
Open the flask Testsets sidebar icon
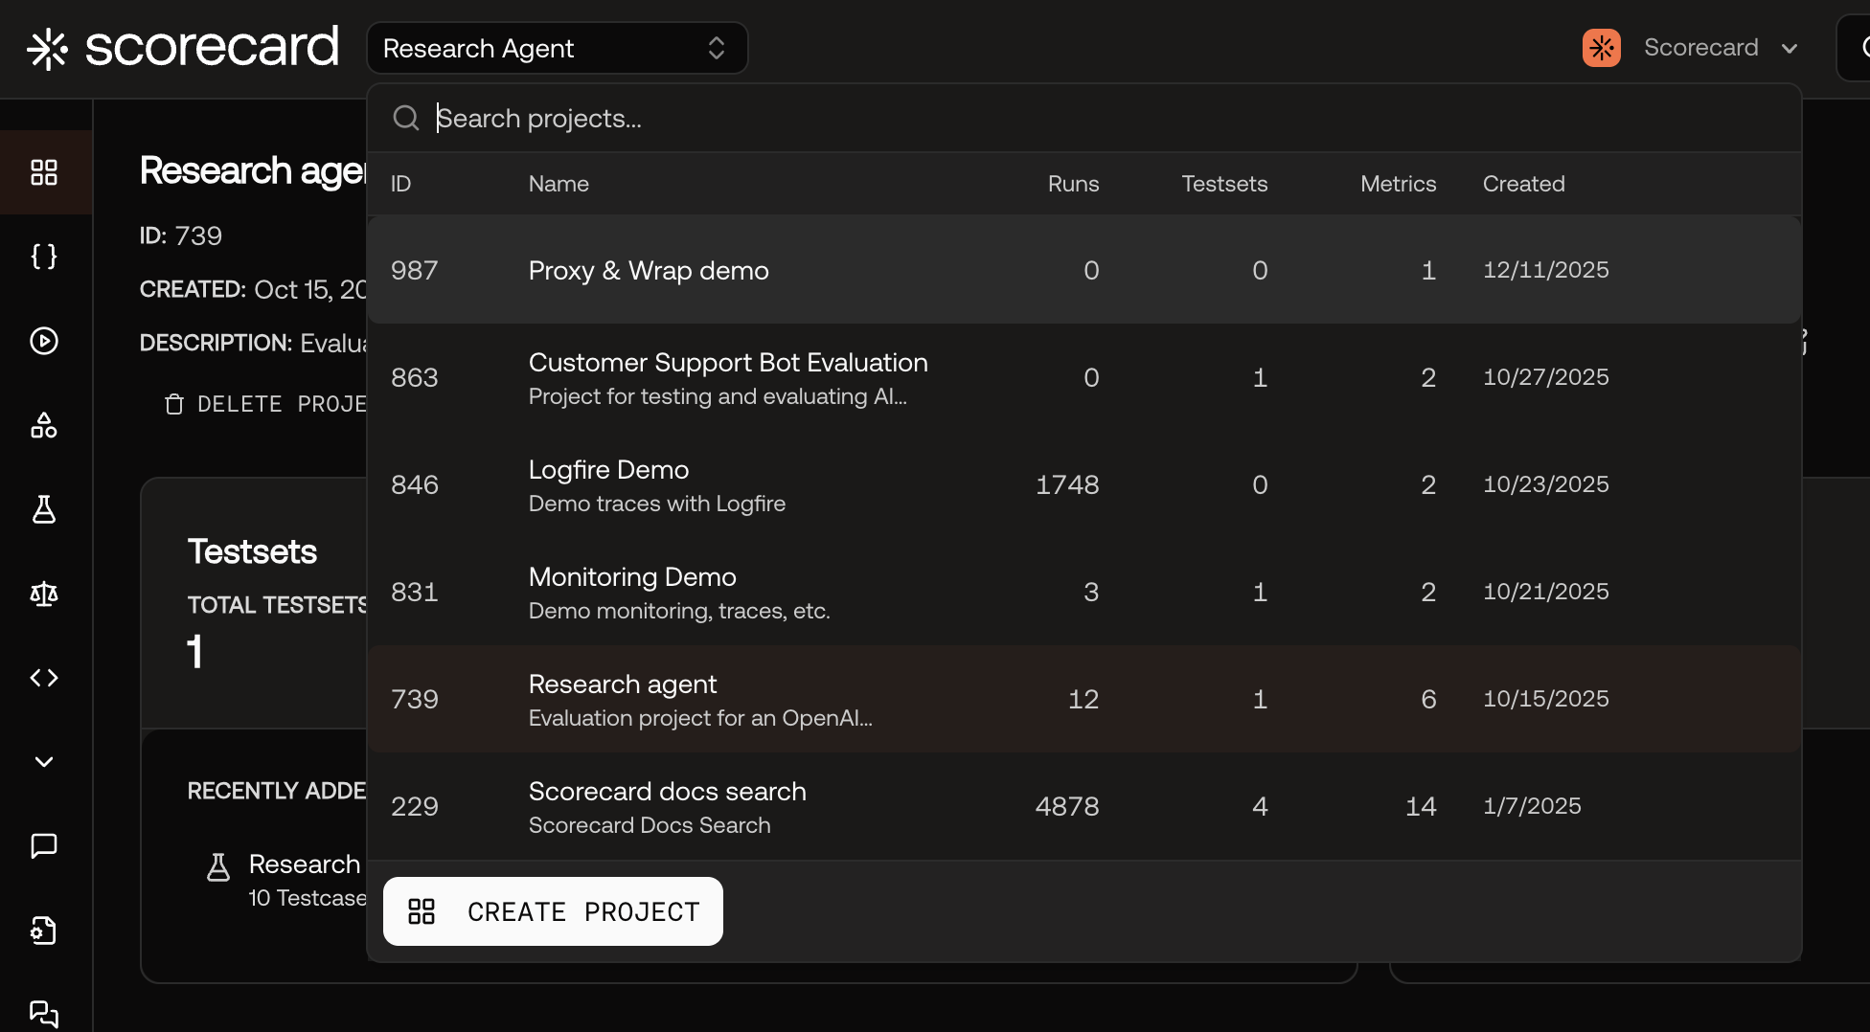point(44,509)
